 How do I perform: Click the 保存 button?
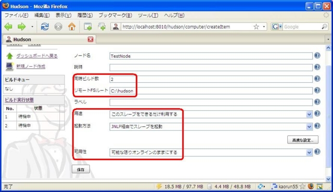(81, 170)
